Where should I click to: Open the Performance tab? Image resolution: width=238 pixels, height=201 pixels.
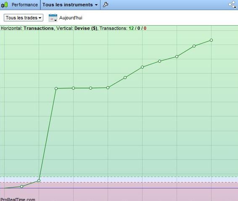coord(24,5)
